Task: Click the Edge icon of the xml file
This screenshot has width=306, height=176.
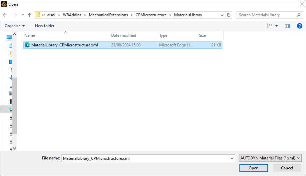Action: click(x=27, y=45)
